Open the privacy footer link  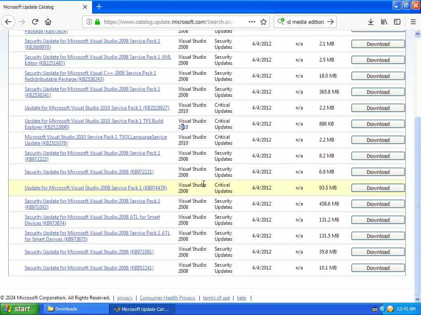click(x=125, y=298)
